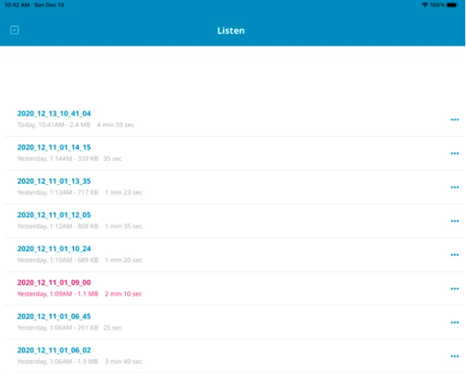Tap the pink highlighted 2020_12_11_01_09_00 recording
Viewport: 466px width, 373px height.
coord(54,282)
